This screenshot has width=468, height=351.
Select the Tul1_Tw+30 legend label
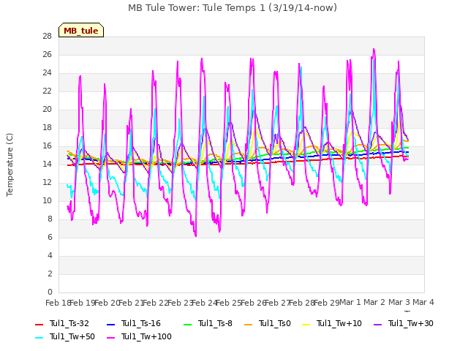[x=411, y=323]
